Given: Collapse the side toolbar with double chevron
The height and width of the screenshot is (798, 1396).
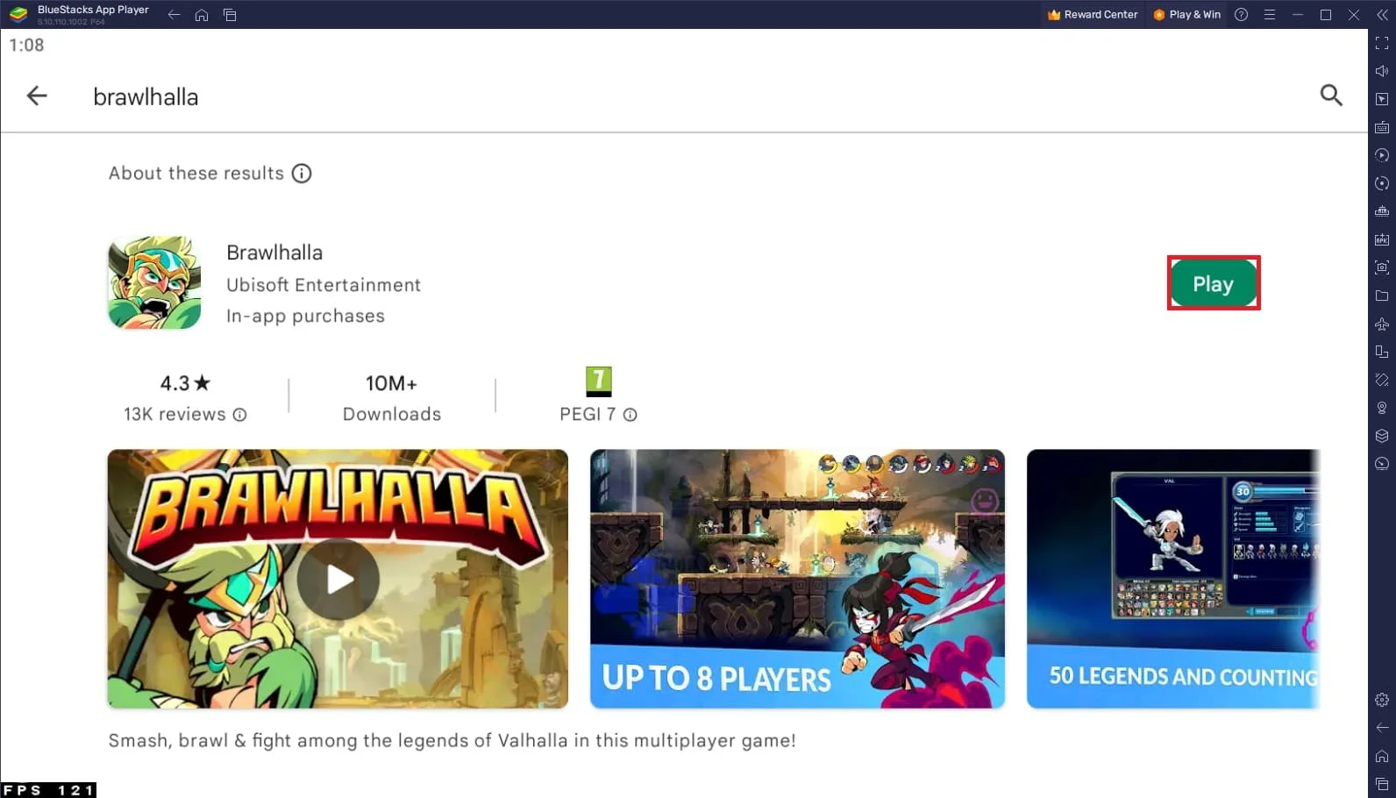Looking at the screenshot, I should coord(1382,15).
